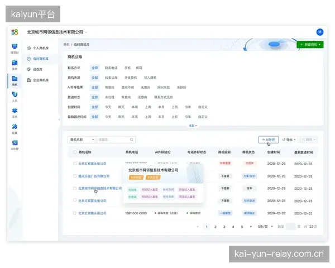
Task: Click the 一般重要 level tag
Action: [225, 213]
